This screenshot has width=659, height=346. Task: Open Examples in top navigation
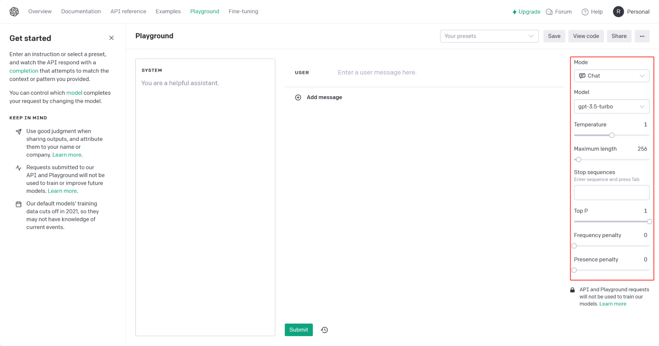tap(168, 12)
